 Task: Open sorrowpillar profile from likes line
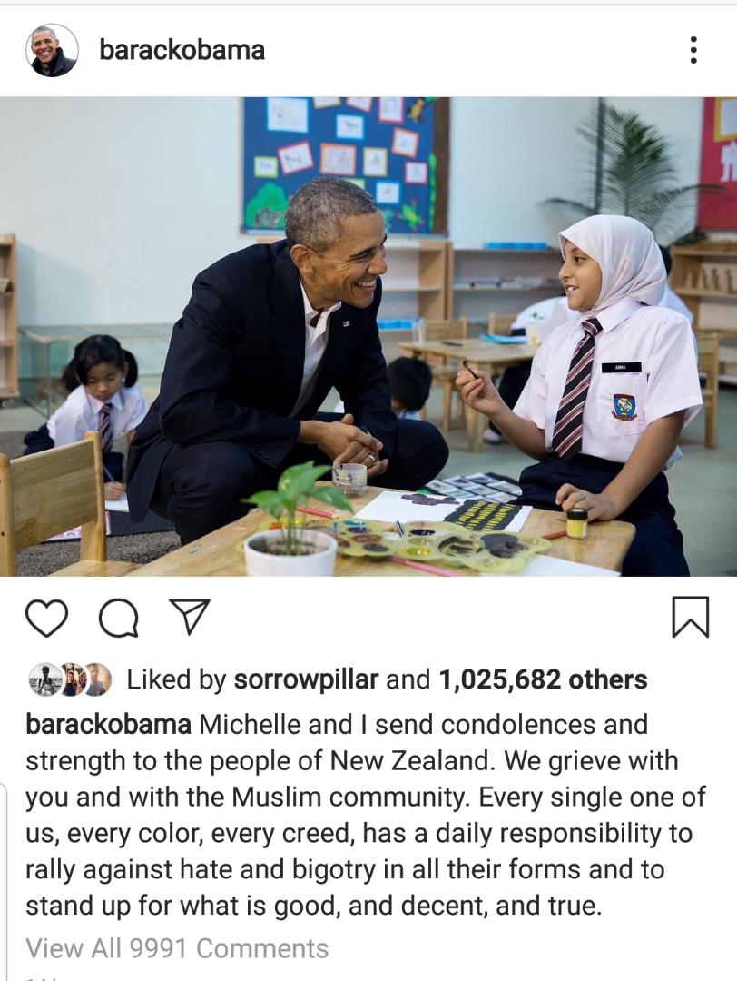pyautogui.click(x=306, y=679)
